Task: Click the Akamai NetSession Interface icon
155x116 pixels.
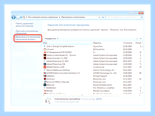Action: pyautogui.click(x=45, y=70)
